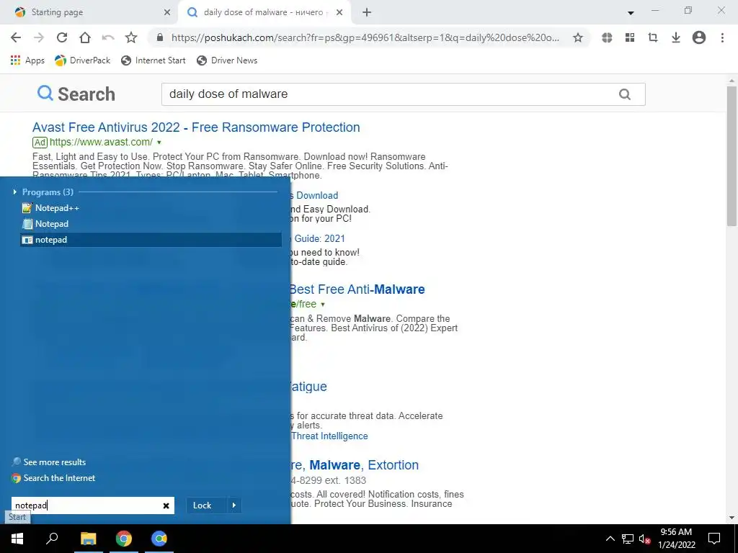Open the taskbar clock and date
This screenshot has height=553, width=738.
click(676, 539)
